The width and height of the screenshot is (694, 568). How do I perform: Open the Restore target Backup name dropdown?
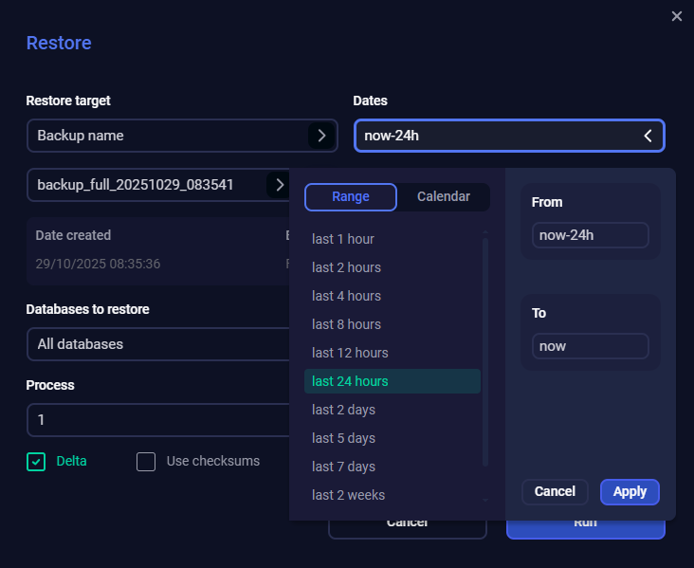click(x=166, y=136)
